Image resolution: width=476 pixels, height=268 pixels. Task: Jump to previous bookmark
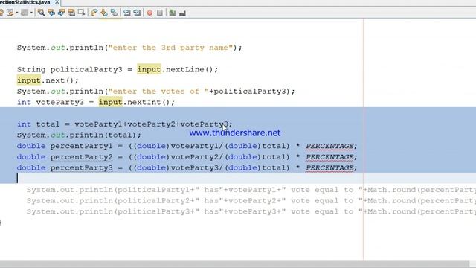pyautogui.click(x=94, y=13)
